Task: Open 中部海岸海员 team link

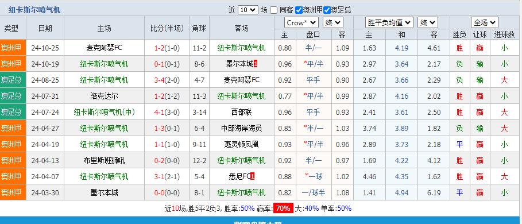Action: click(241, 128)
